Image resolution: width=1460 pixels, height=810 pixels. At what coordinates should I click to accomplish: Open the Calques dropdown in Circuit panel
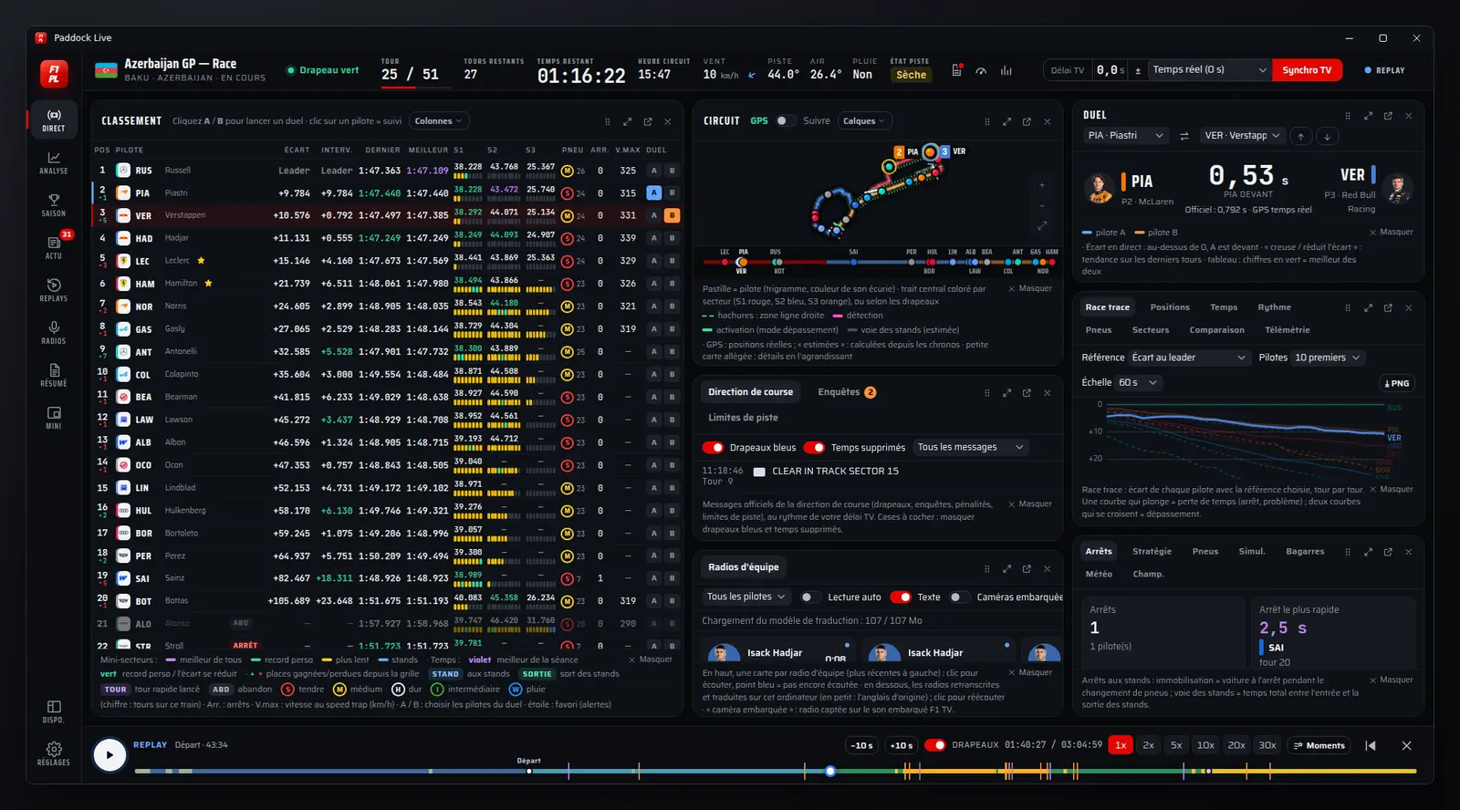(865, 121)
